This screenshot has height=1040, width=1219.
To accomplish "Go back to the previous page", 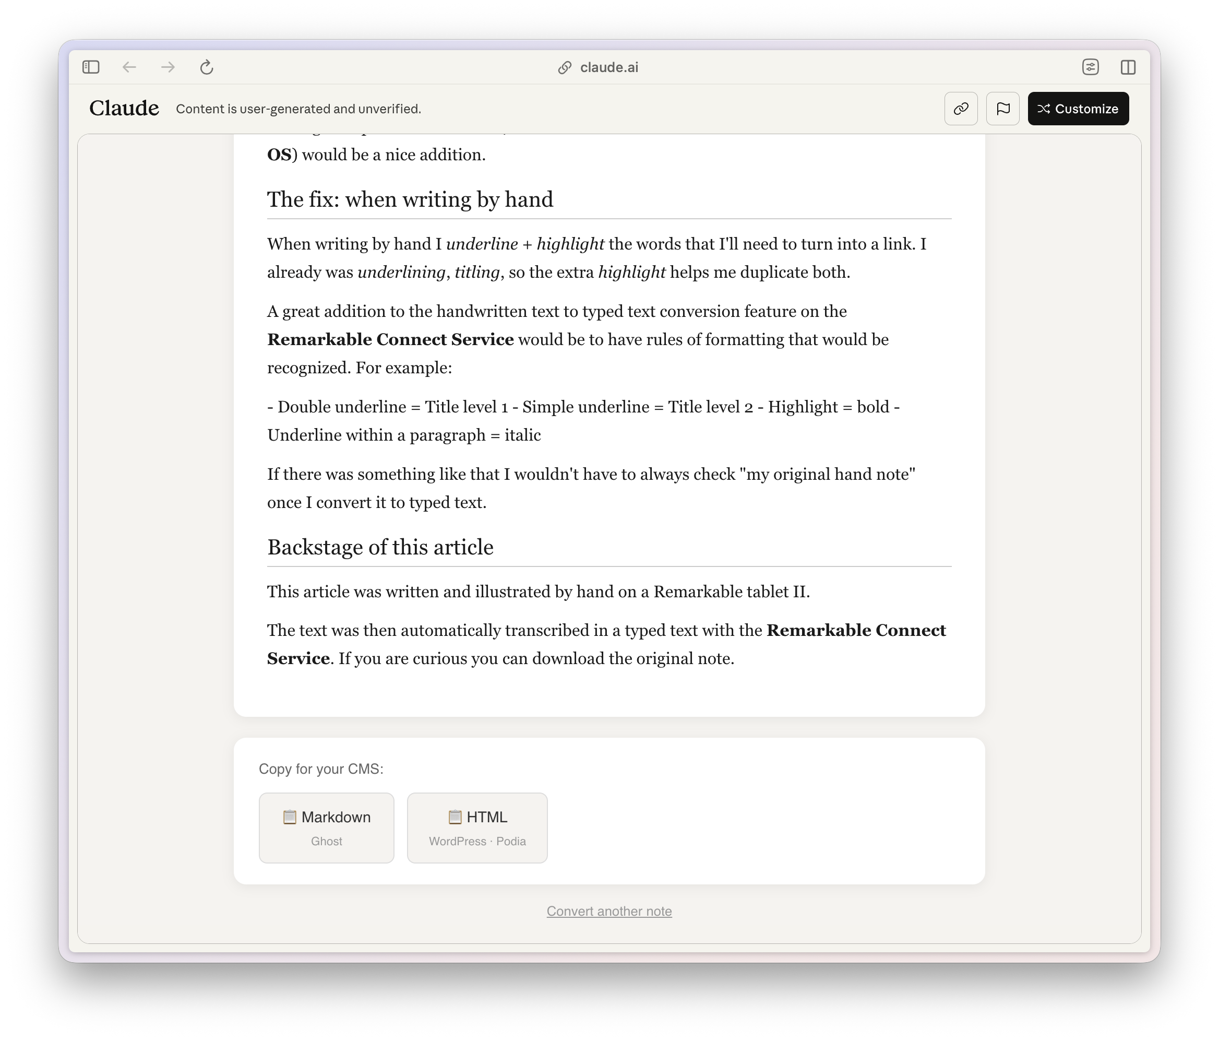I will (129, 67).
